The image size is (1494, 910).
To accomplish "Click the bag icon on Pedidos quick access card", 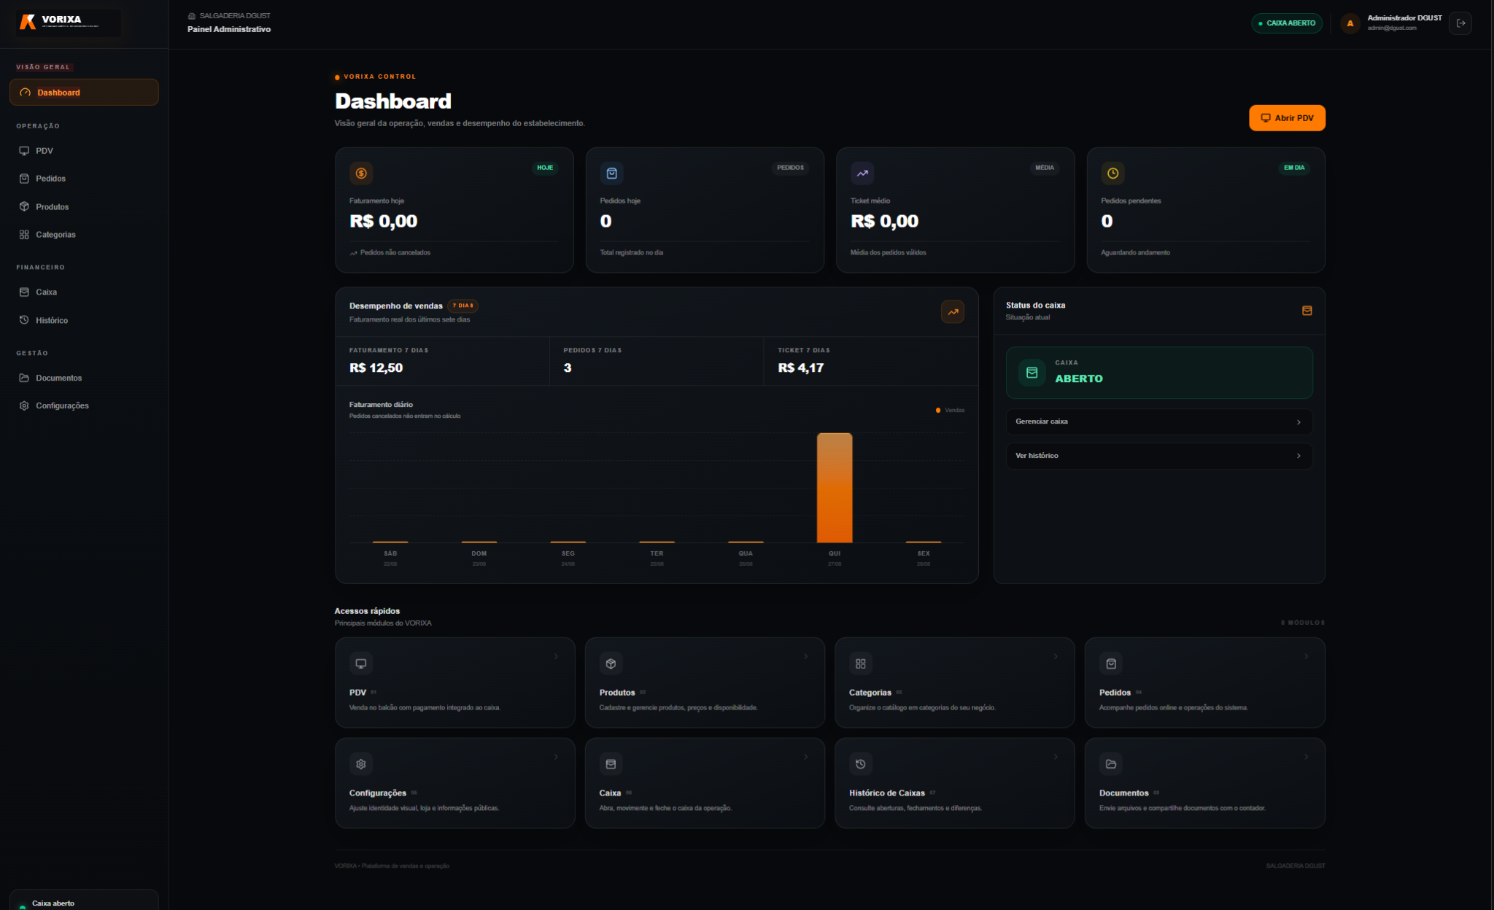I will (1111, 664).
